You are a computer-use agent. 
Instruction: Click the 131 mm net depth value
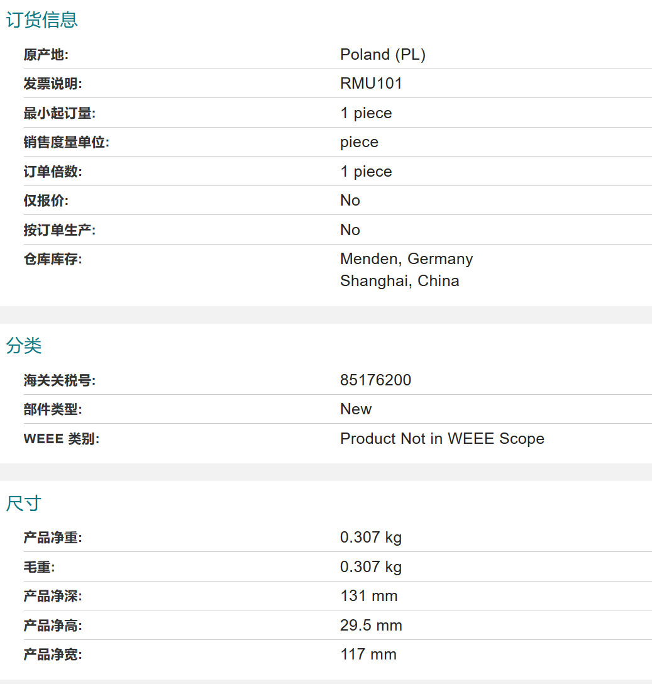coord(368,596)
